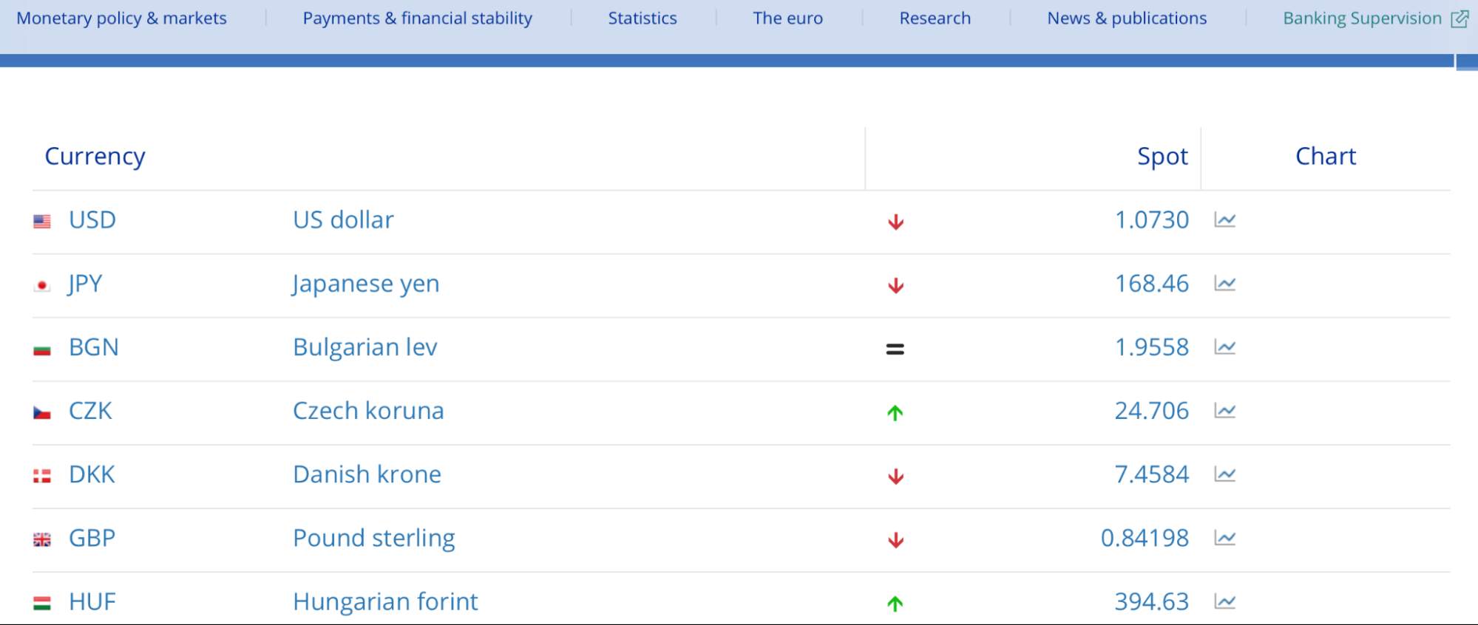Screen dimensions: 1478x625
Task: Open the Bulgarian lev link
Action: 365,348
